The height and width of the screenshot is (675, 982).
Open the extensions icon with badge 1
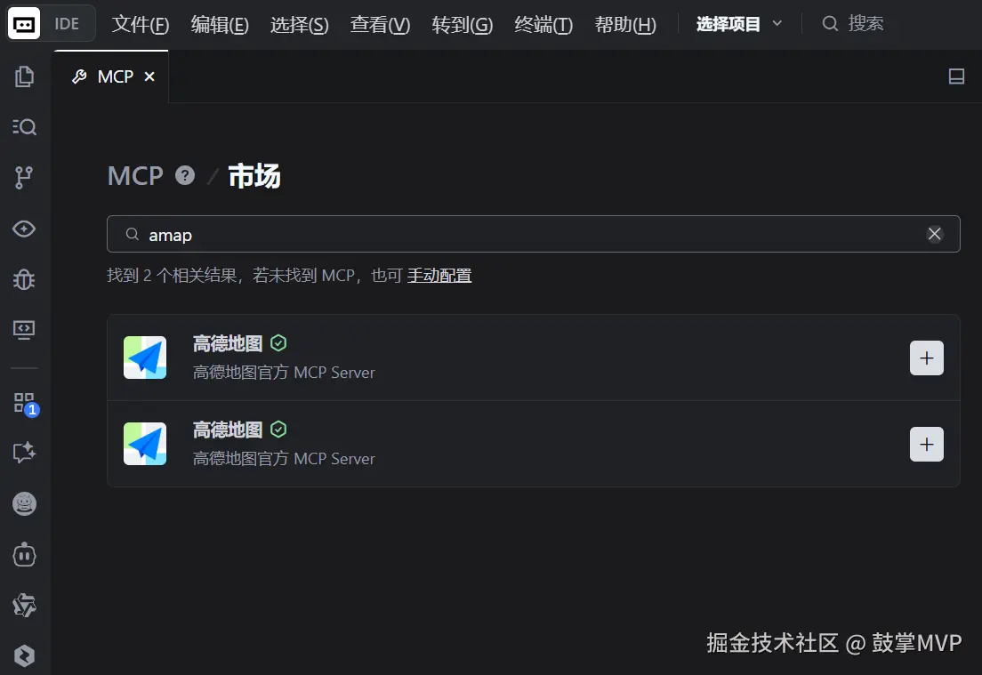[25, 404]
